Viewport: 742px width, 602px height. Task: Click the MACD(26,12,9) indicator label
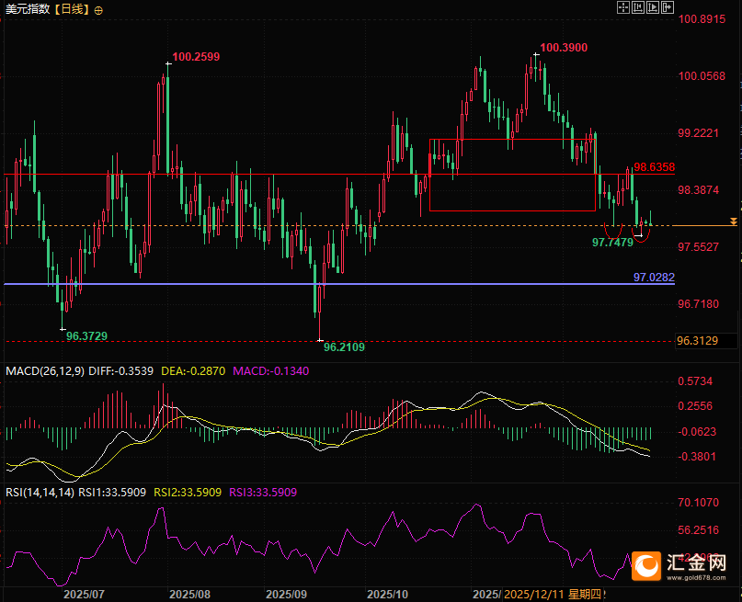45,370
